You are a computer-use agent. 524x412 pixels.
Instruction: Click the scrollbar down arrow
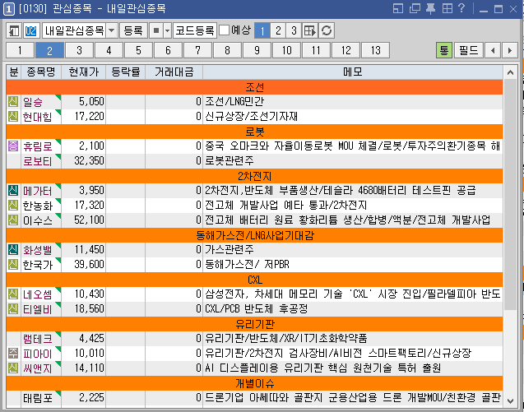tap(510, 401)
